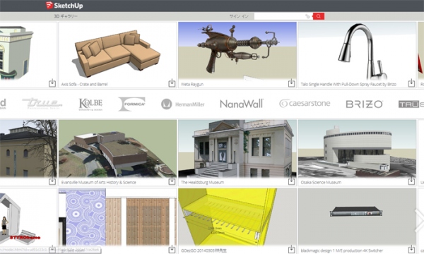Image resolution: width=424 pixels, height=254 pixels.
Task: Download the blackmagic design 4K Switcher model
Action: (411, 249)
